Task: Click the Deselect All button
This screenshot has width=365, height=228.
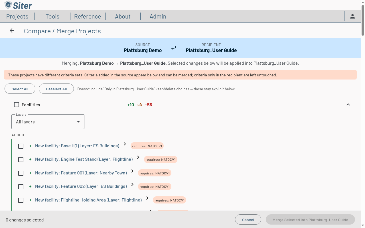Action: 56,89
